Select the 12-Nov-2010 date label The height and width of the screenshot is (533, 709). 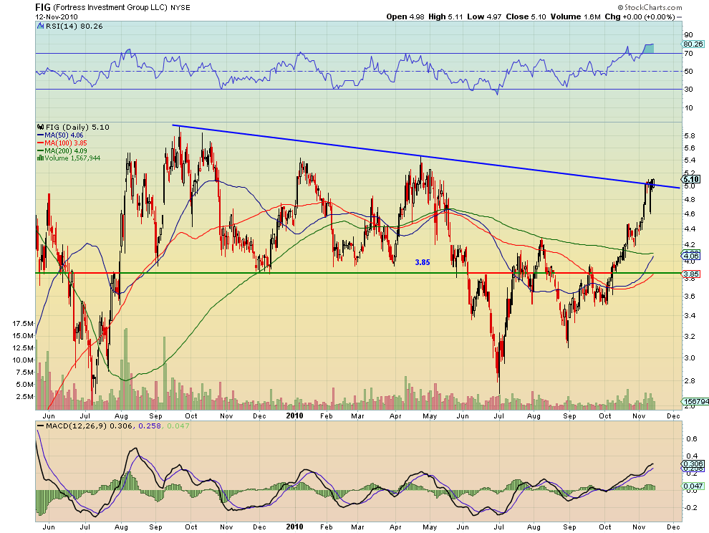(57, 16)
